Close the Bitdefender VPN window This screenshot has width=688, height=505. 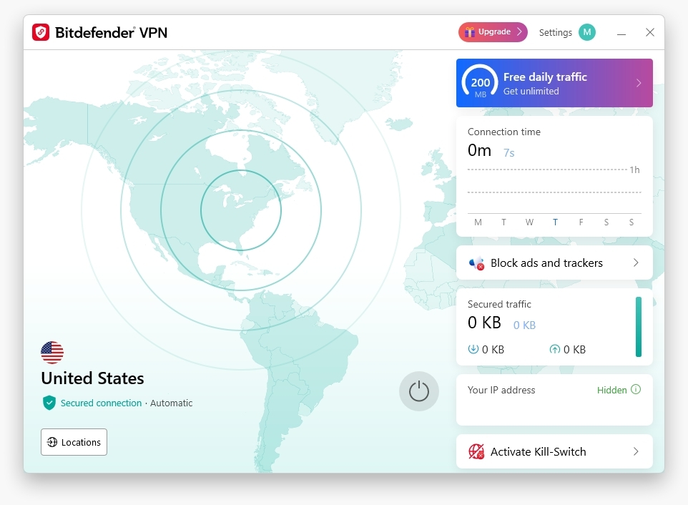click(650, 32)
